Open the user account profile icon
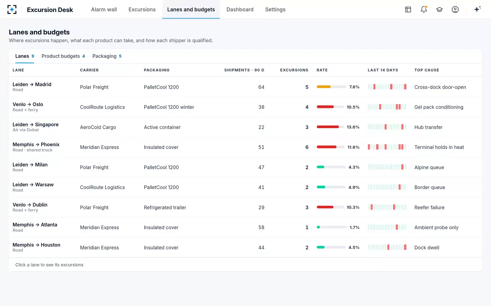This screenshot has width=491, height=306. coord(455,10)
